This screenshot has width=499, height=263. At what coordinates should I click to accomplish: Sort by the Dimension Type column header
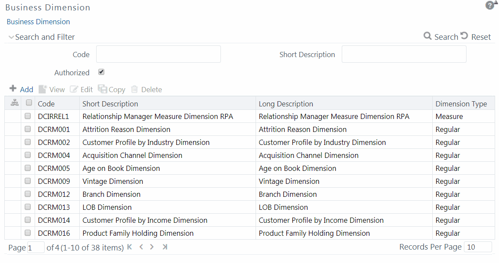tap(461, 104)
